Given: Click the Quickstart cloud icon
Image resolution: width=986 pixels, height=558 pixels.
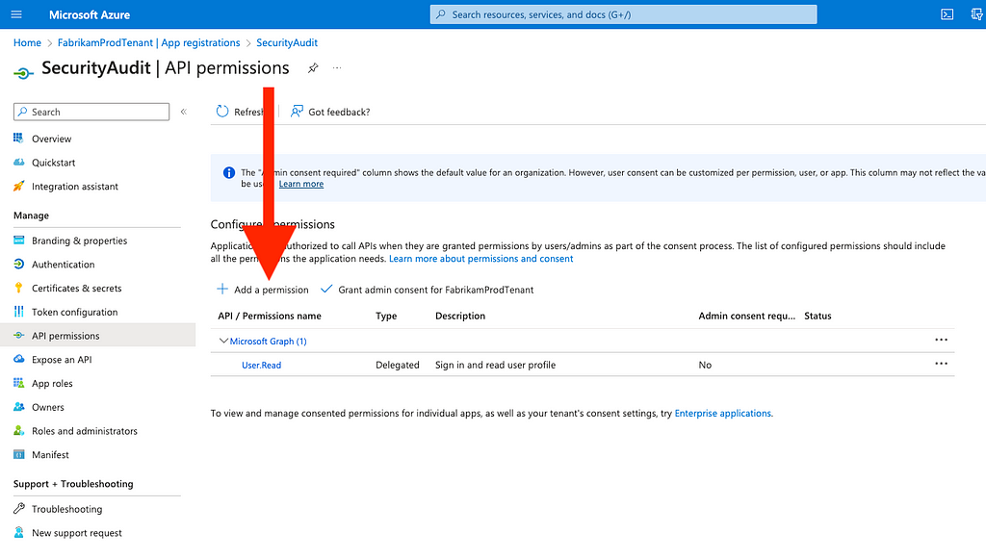Looking at the screenshot, I should 18,163.
